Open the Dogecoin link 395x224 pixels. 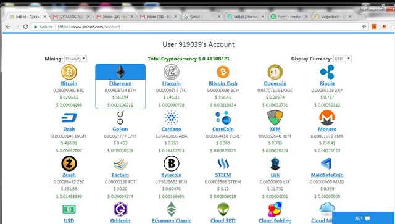[275, 83]
